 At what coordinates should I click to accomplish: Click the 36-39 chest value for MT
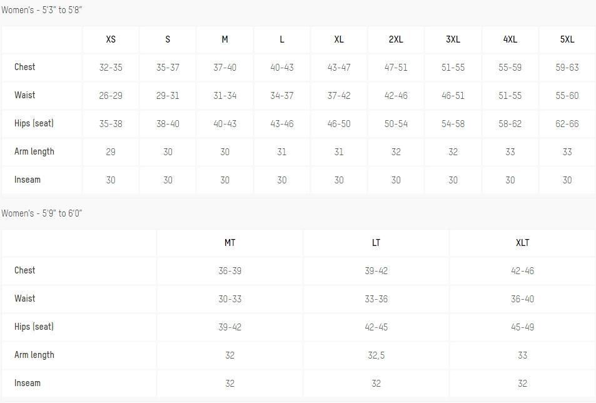click(230, 271)
